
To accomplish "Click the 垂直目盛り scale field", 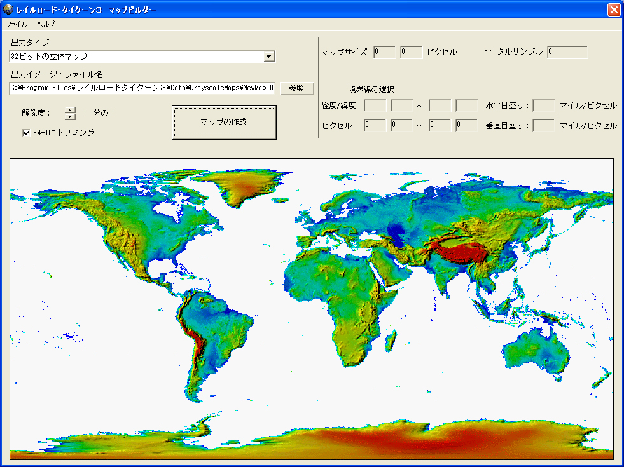I will pos(543,125).
